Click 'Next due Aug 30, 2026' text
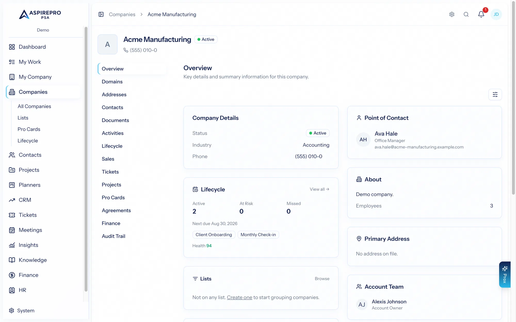This screenshot has width=516, height=322. [x=215, y=224]
